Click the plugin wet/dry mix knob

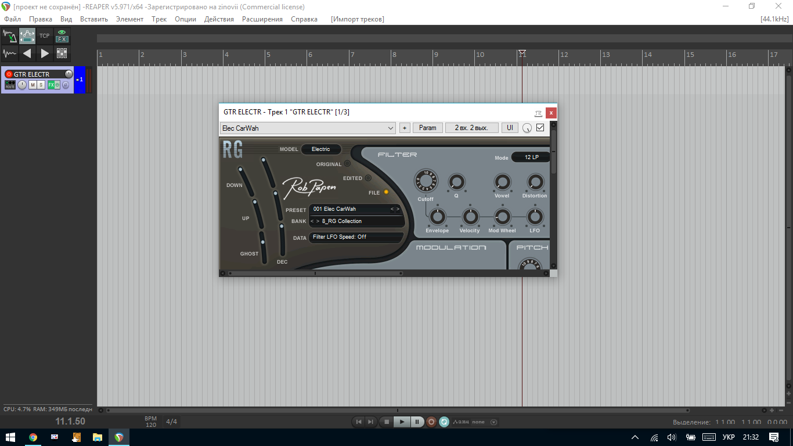[527, 128]
